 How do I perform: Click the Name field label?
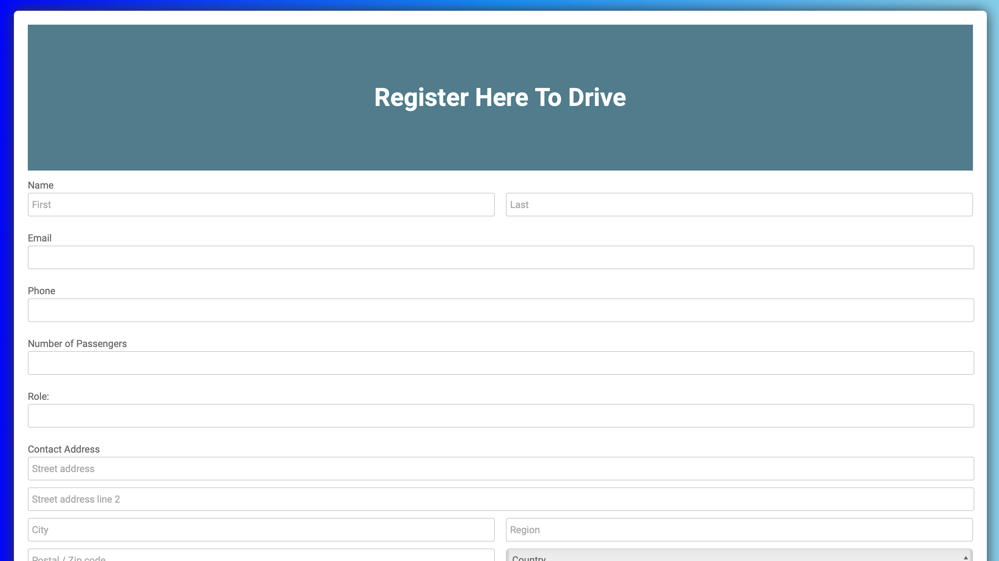[41, 185]
